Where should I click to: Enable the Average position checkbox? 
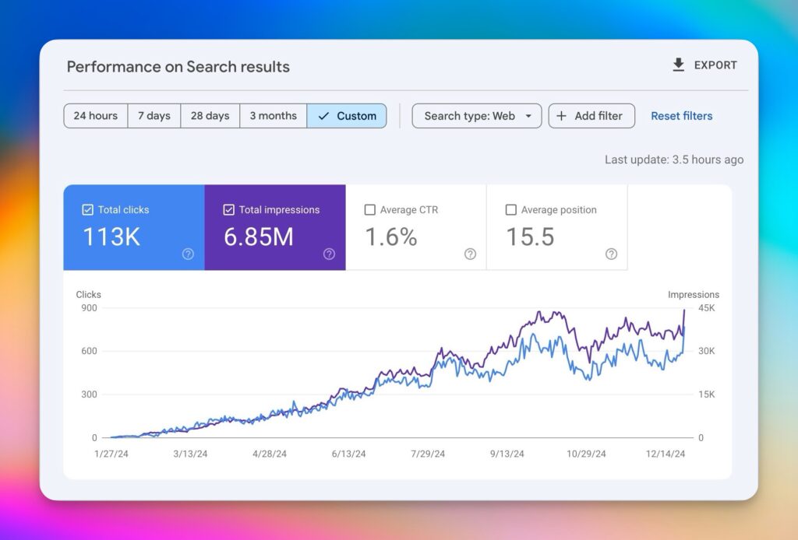(510, 209)
